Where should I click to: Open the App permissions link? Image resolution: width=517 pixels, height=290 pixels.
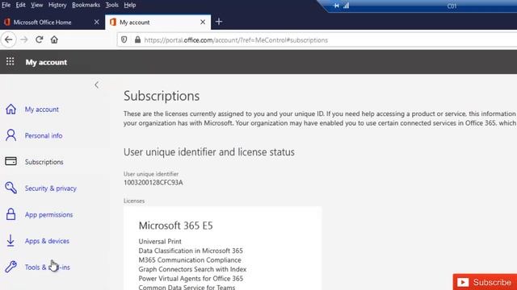(x=48, y=214)
